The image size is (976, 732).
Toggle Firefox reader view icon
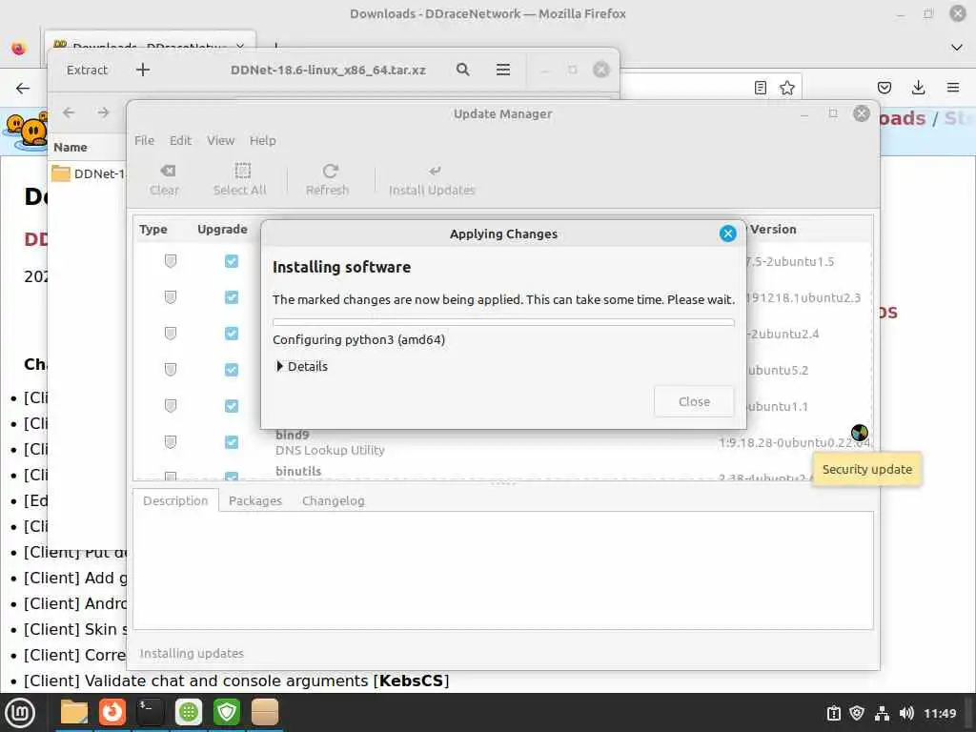point(760,88)
